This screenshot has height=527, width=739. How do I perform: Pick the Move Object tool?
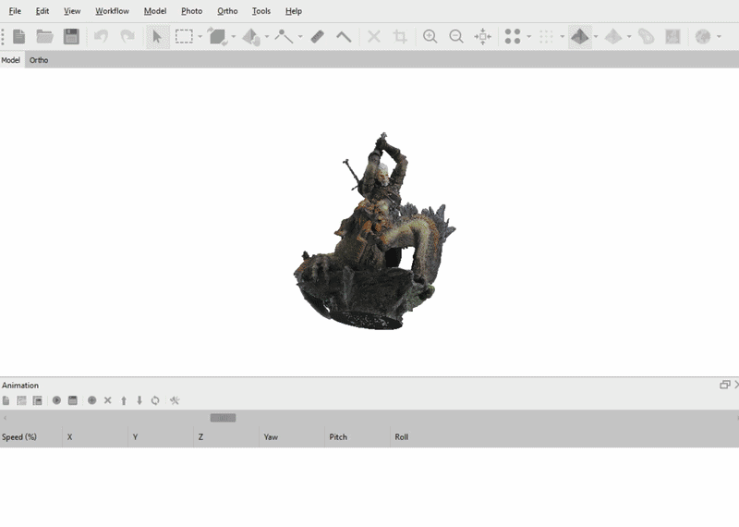point(251,36)
